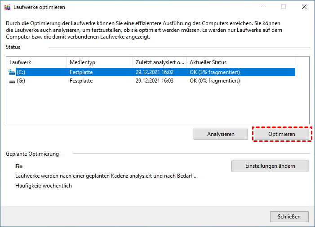Sort by the Medientyp column header
Screen dimensions: 315x227
tap(99, 62)
